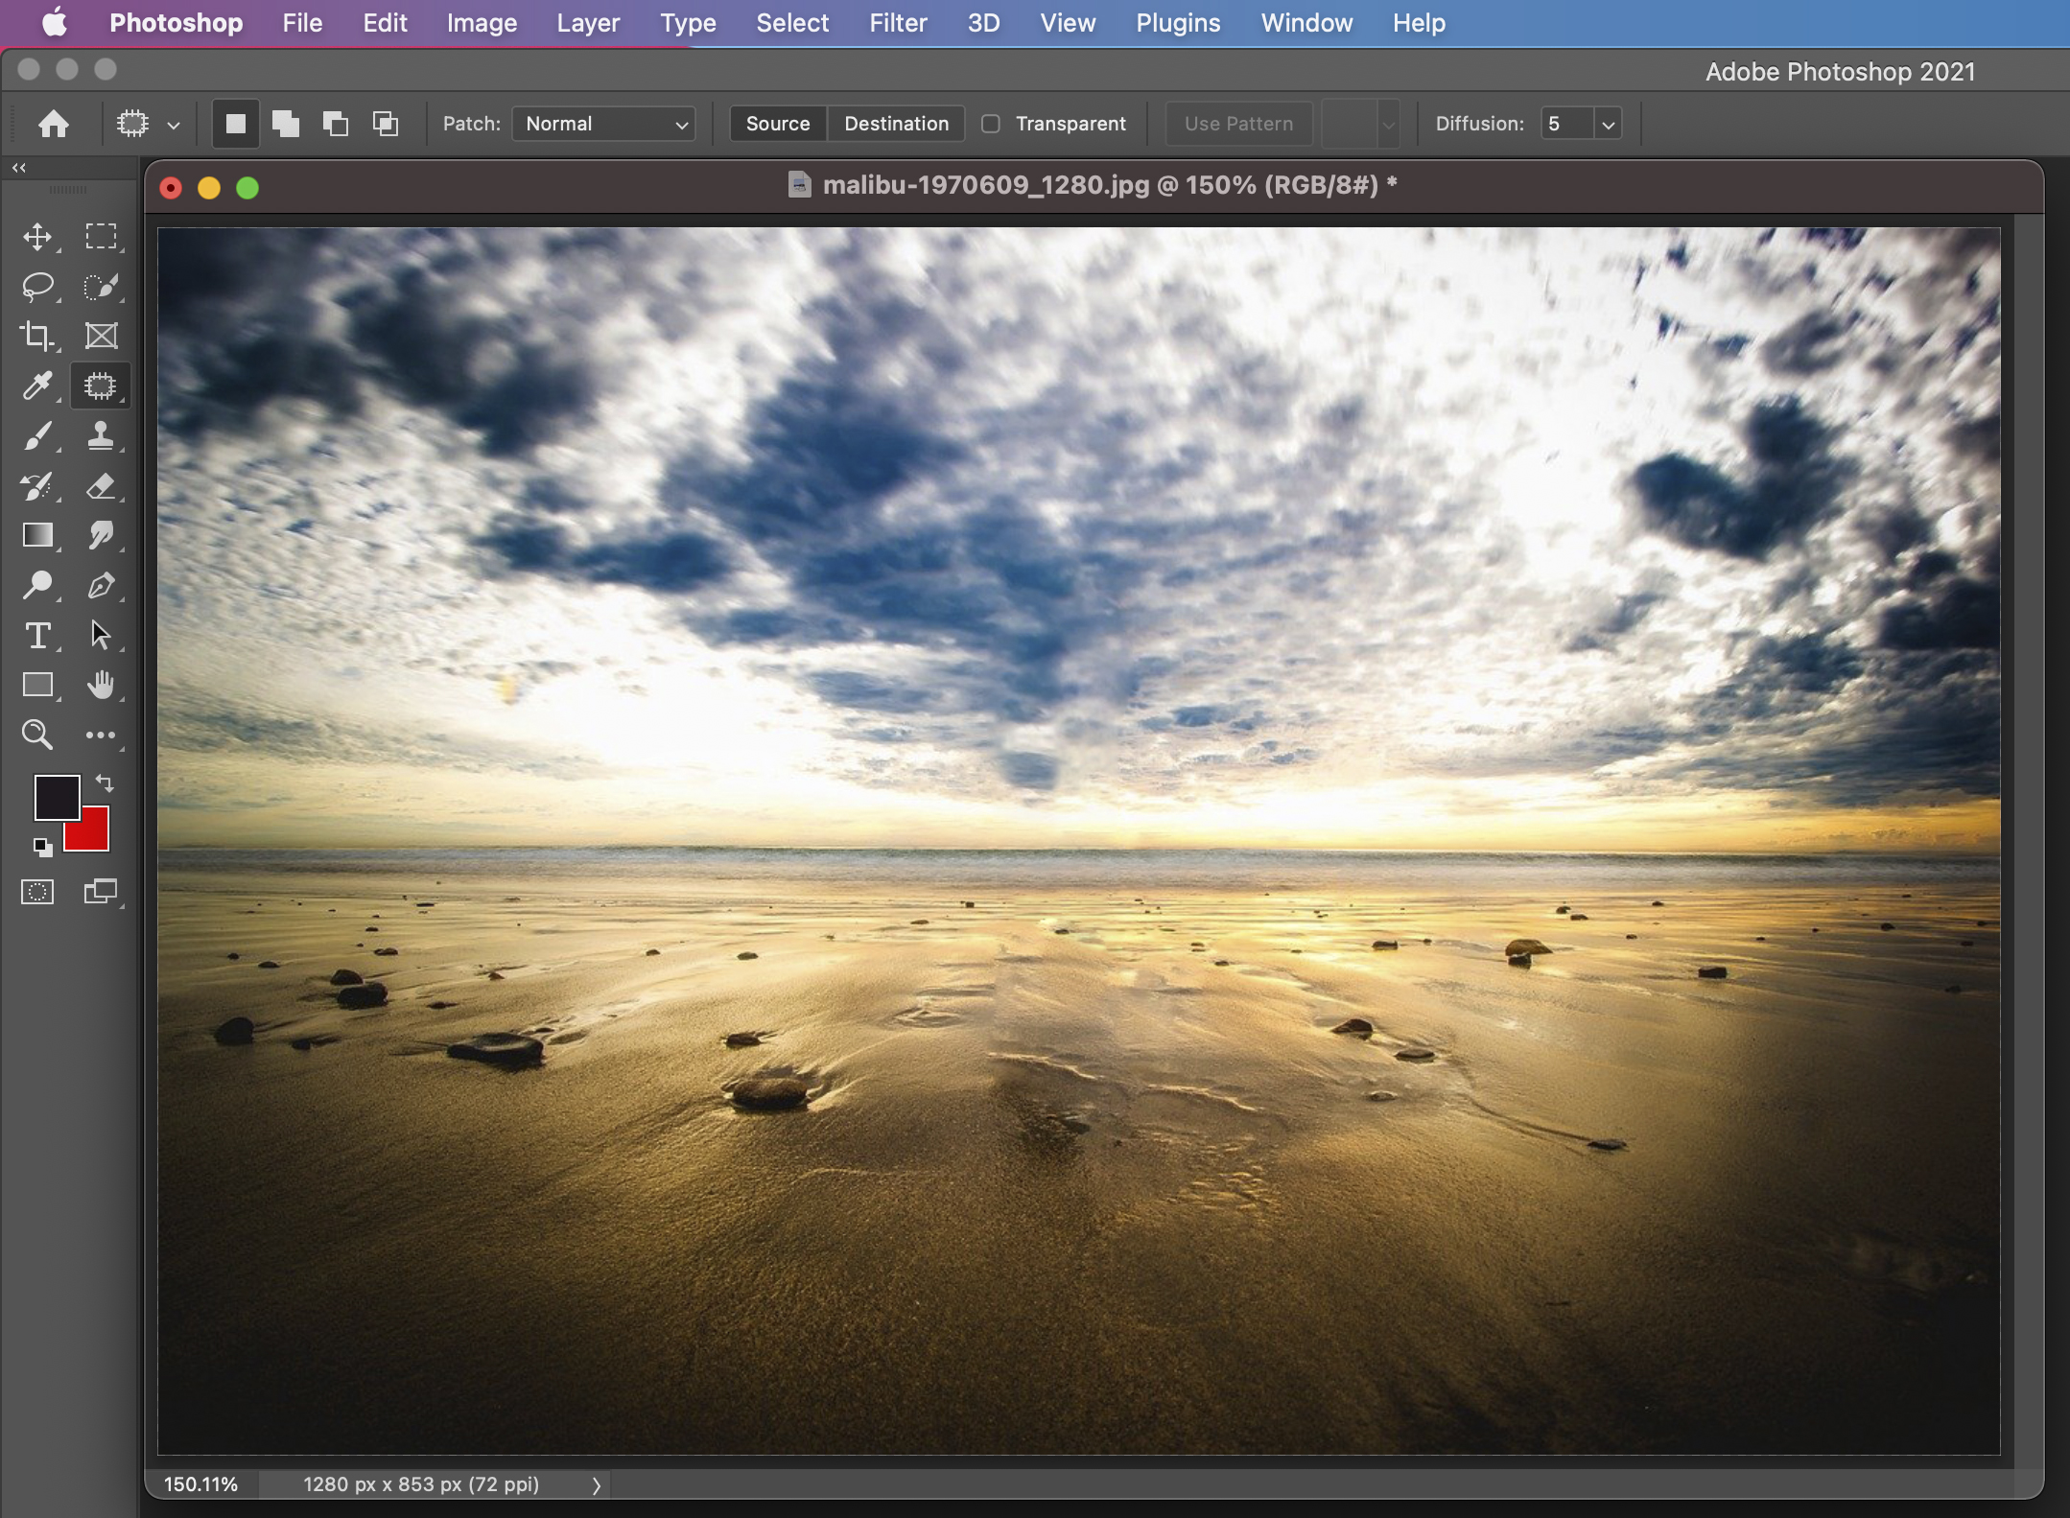Pick the Eraser tool
Viewport: 2070px width, 1518px height.
(100, 486)
